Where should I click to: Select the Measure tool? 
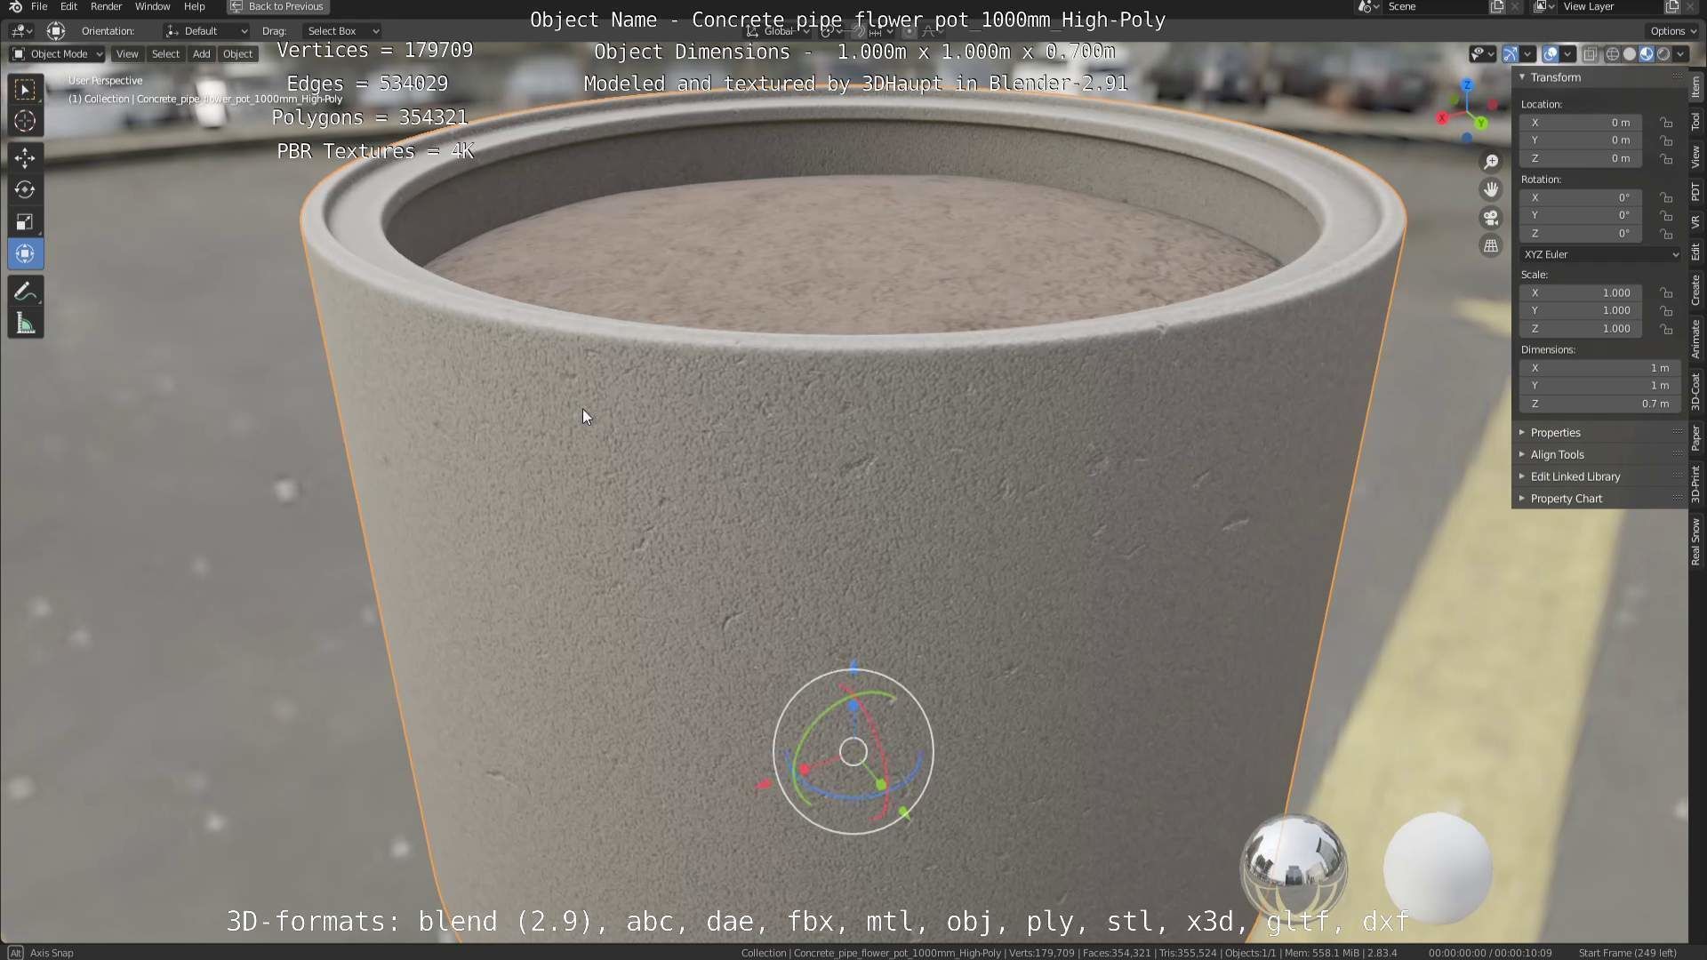(25, 324)
